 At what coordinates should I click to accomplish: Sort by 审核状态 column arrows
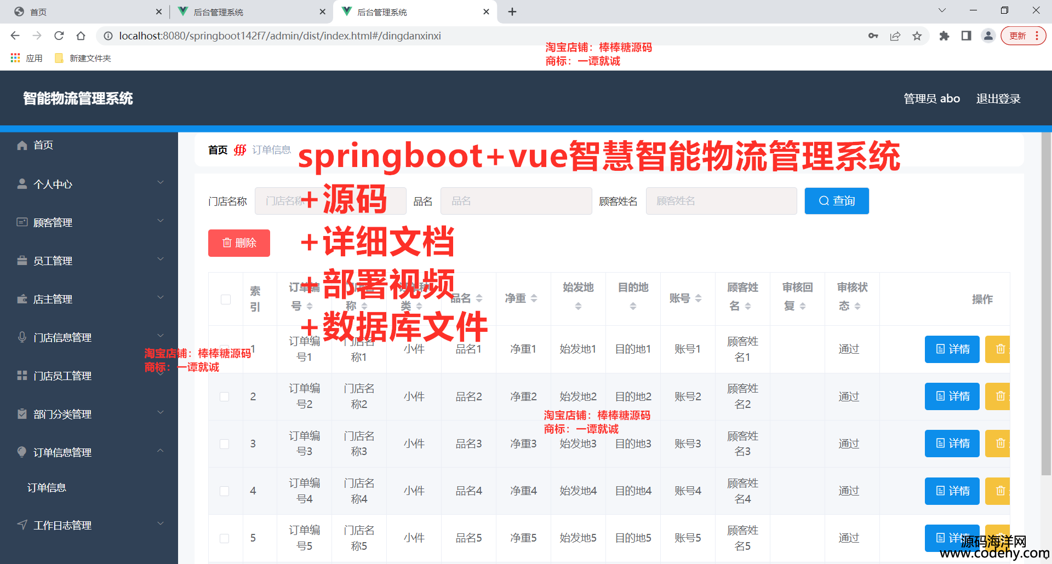point(857,307)
